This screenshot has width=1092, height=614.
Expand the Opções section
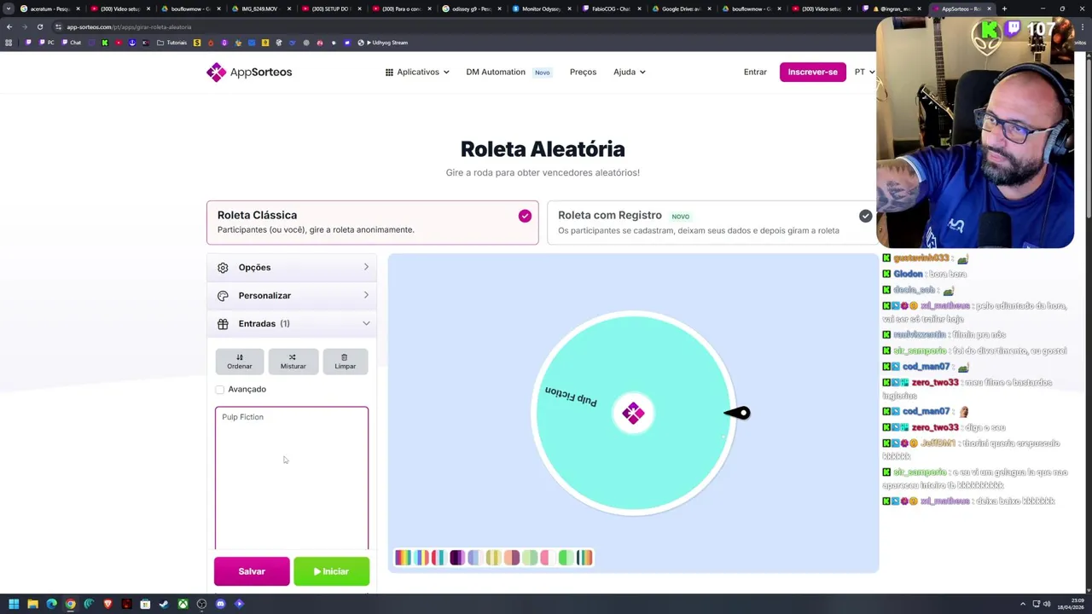point(292,268)
